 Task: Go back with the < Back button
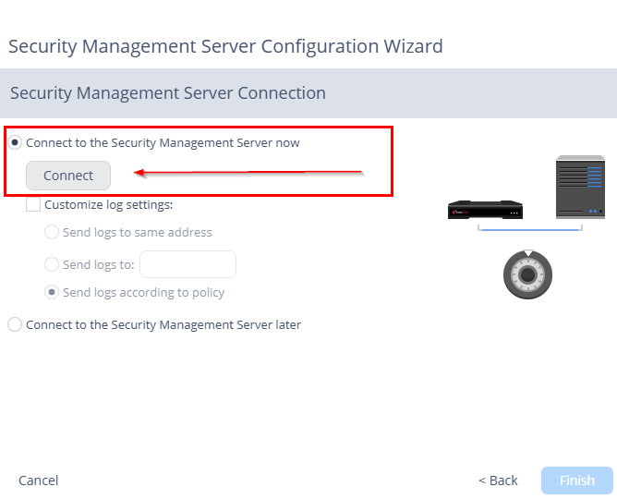tap(498, 481)
